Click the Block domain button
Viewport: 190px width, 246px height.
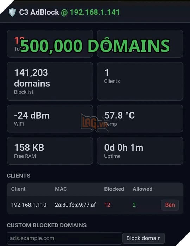144,238
